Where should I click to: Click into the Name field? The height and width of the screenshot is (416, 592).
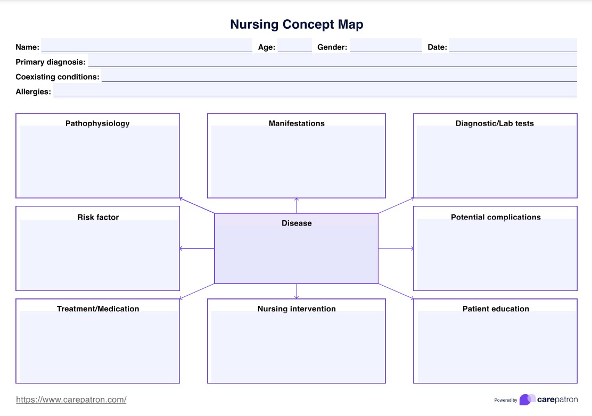(x=146, y=46)
